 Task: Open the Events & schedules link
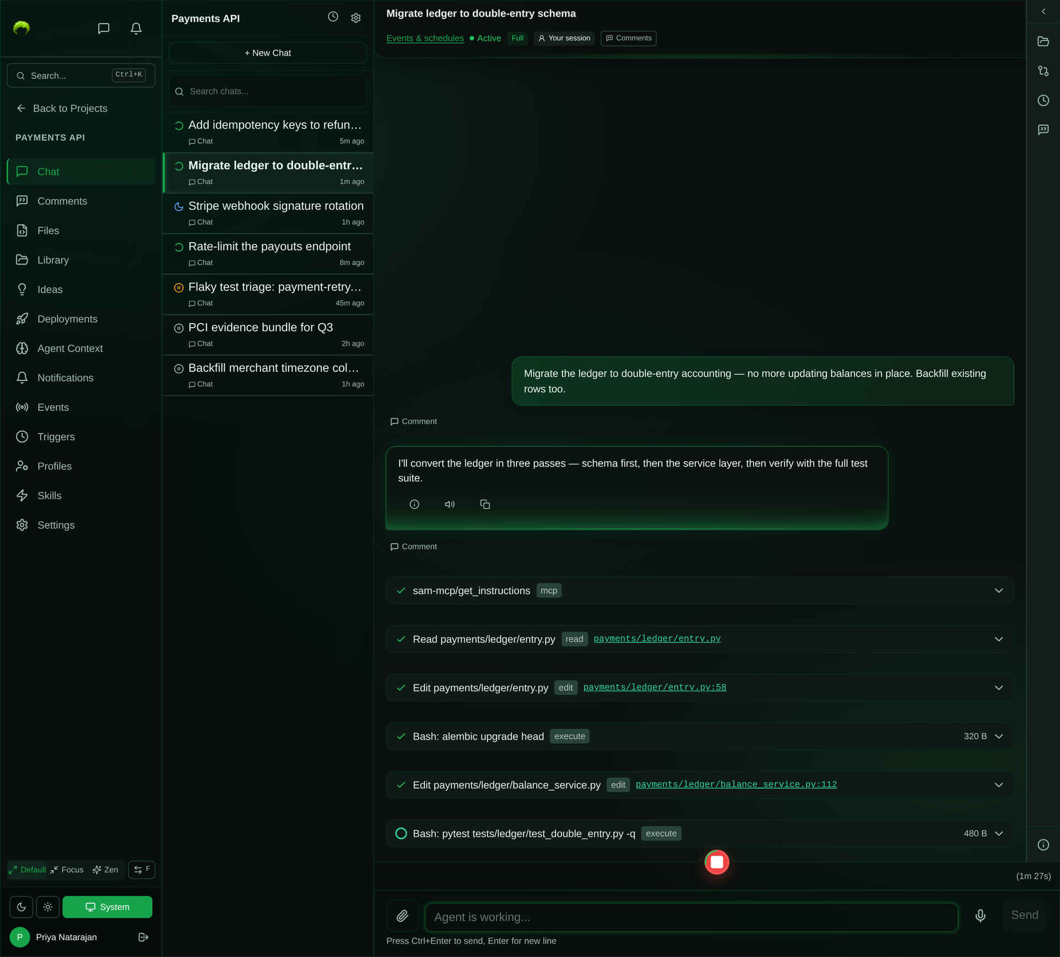click(425, 38)
